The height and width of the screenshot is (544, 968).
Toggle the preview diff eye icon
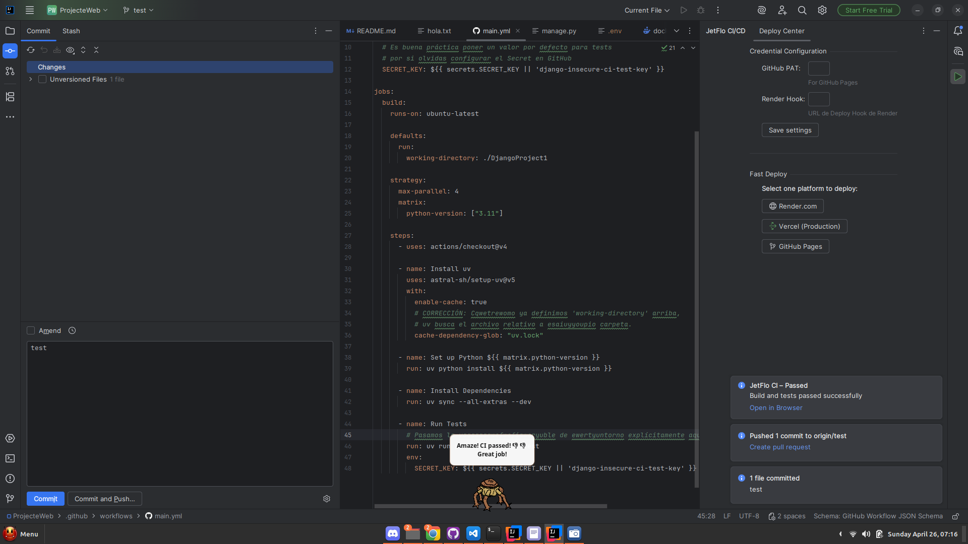70,50
